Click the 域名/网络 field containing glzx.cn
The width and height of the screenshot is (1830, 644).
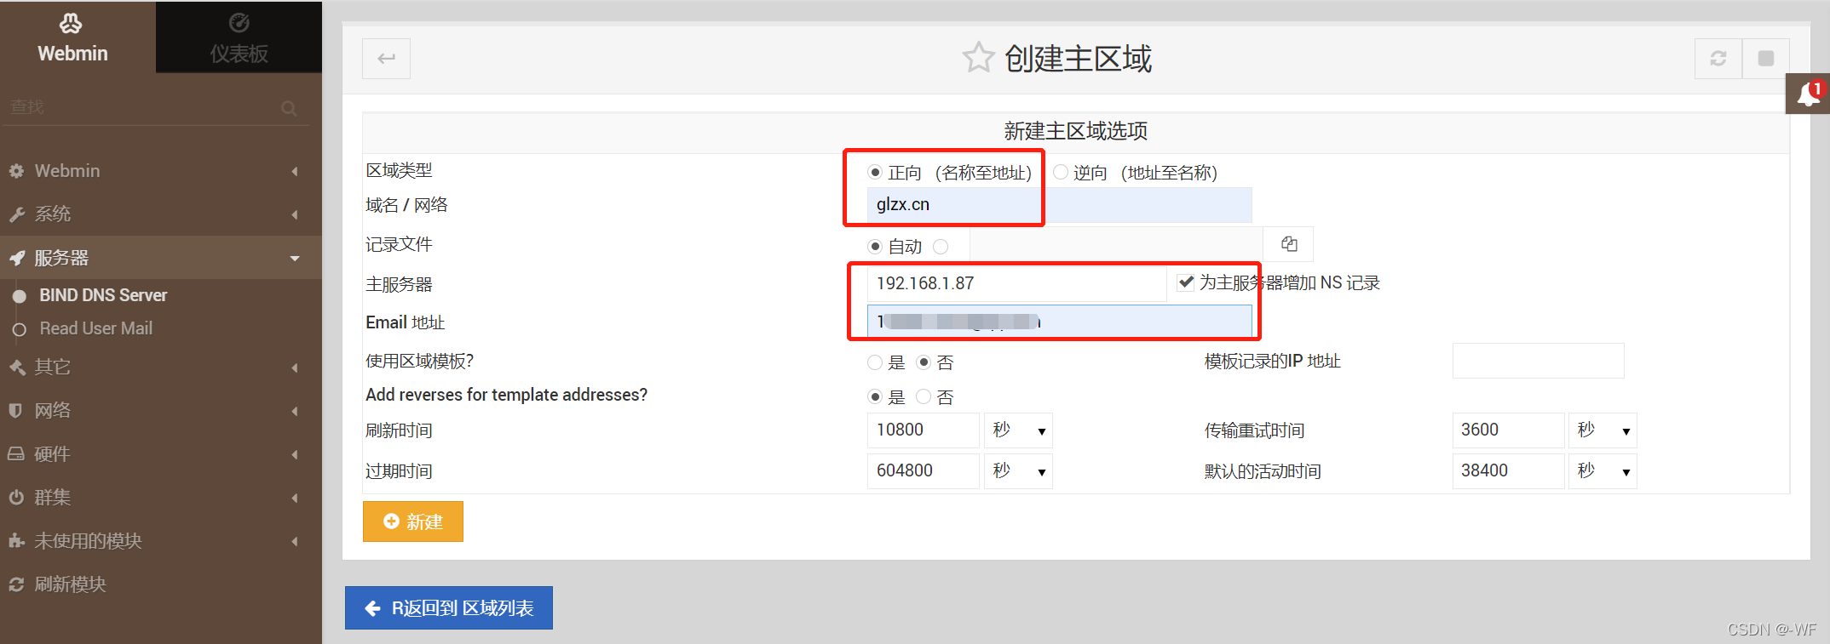tap(1059, 205)
